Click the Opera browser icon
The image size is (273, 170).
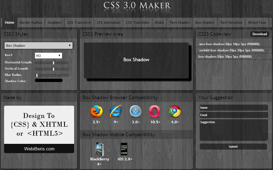[154, 111]
